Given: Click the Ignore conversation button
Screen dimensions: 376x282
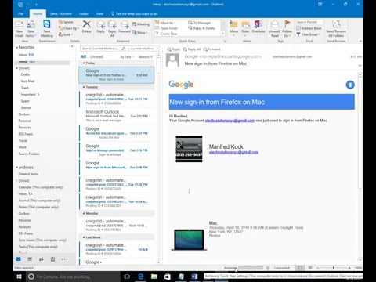Looking at the screenshot, I should [x=66, y=22].
